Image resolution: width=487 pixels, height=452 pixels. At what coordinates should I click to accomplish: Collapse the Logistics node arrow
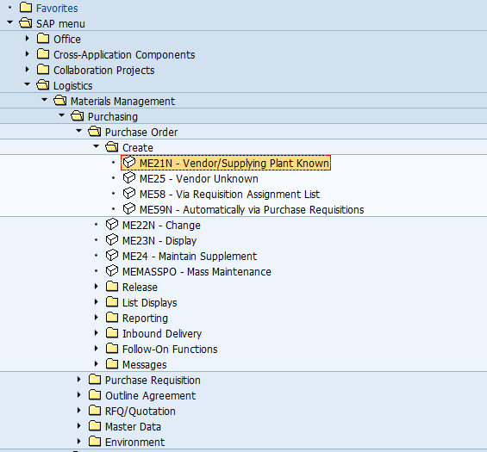point(28,84)
